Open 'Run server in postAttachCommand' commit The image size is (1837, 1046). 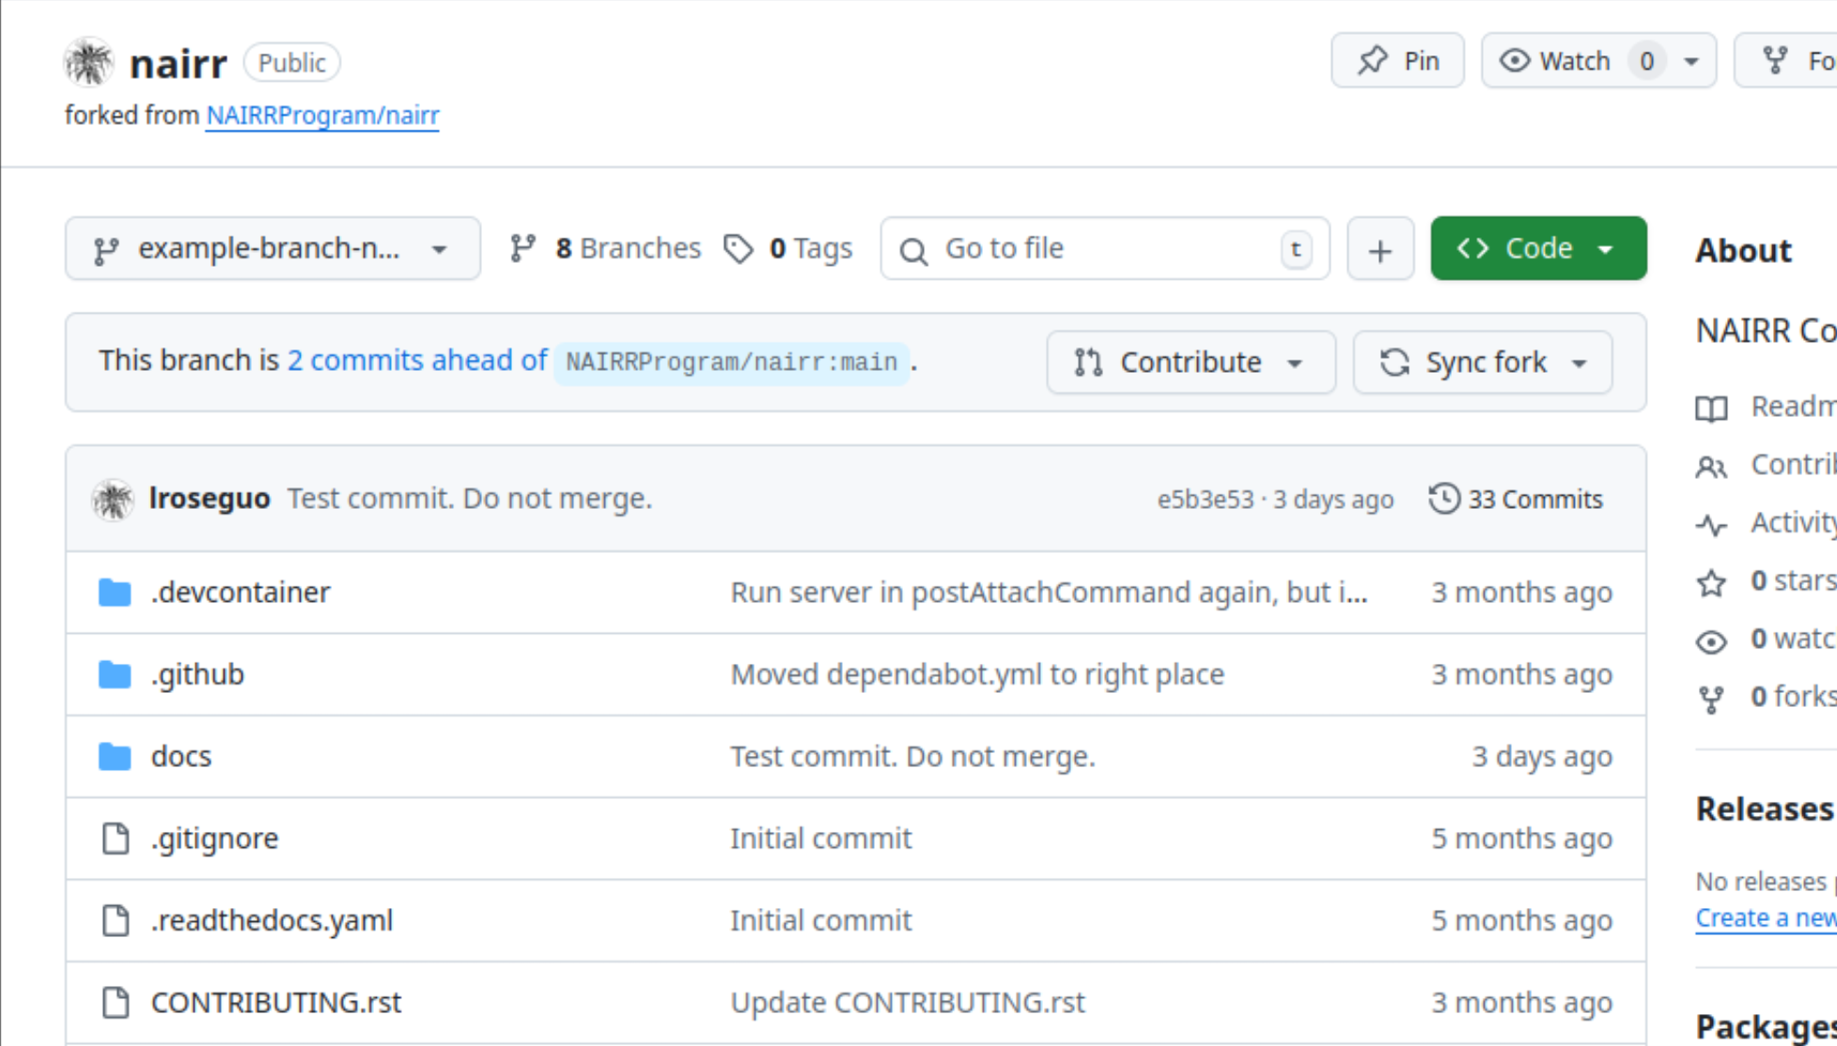(1049, 592)
